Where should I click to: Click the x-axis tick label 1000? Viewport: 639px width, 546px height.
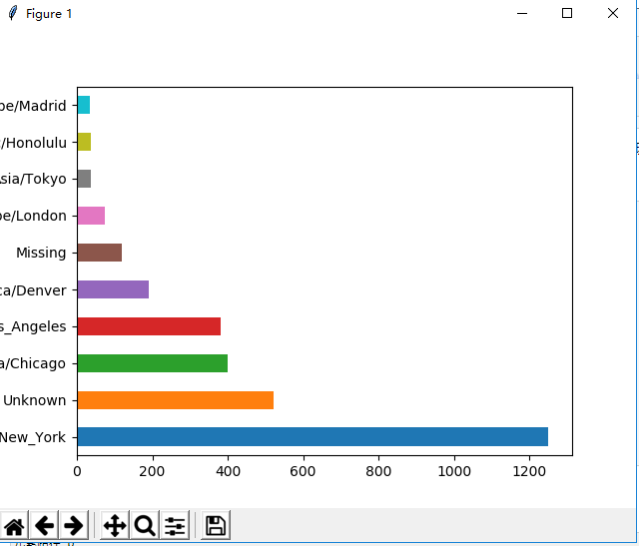[454, 471]
